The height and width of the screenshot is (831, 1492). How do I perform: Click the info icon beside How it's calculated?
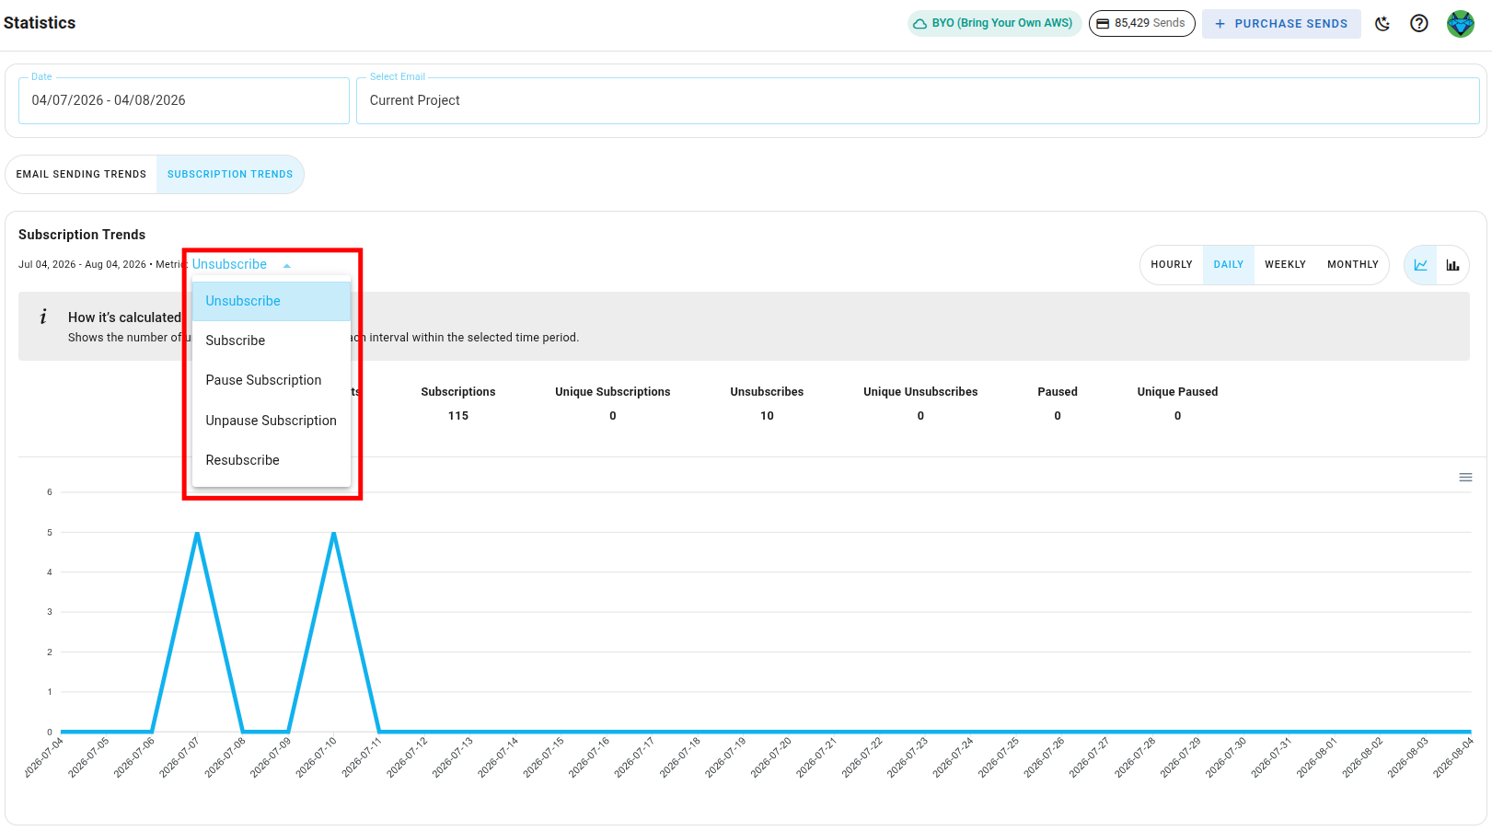tap(43, 317)
